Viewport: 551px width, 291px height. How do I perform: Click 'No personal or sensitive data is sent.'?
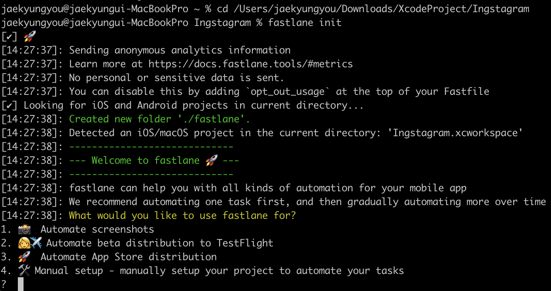(176, 78)
